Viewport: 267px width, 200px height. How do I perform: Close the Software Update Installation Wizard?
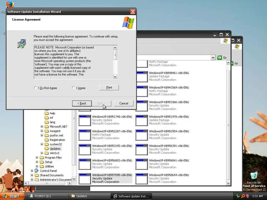click(133, 11)
